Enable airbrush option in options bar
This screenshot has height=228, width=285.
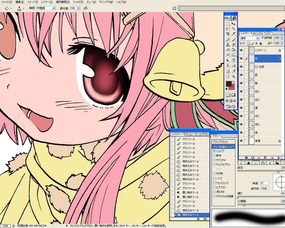click(85, 8)
